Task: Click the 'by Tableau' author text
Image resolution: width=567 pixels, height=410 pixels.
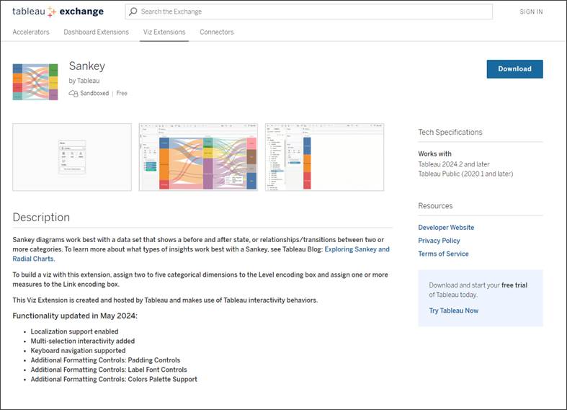Action: pyautogui.click(x=84, y=81)
